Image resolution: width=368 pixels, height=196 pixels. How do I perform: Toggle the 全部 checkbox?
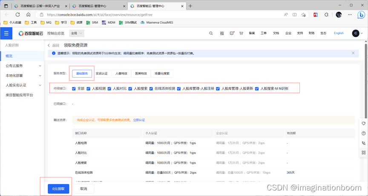(74, 89)
